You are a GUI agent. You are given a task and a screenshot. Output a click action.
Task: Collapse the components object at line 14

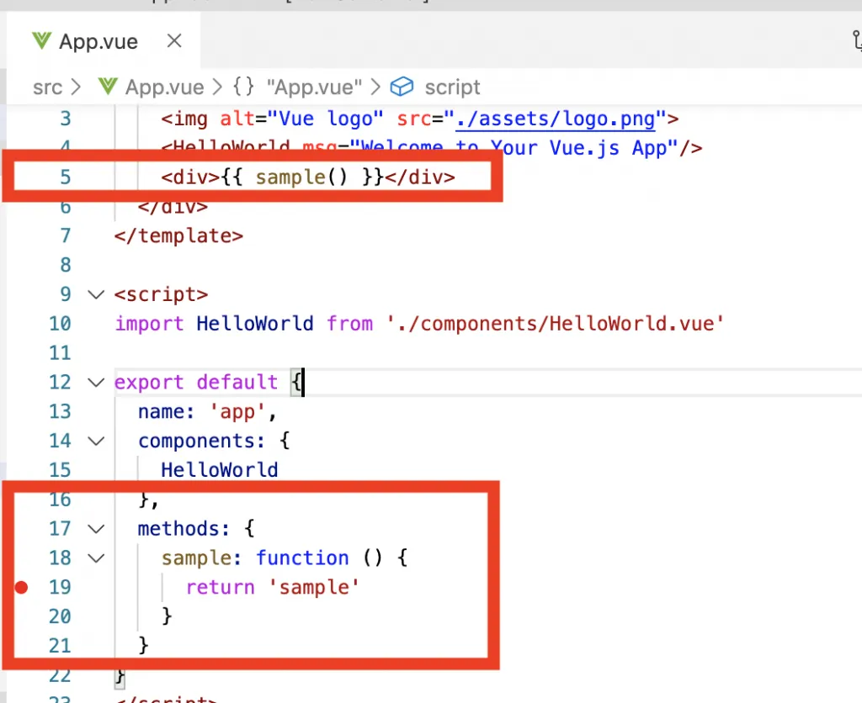click(x=96, y=441)
